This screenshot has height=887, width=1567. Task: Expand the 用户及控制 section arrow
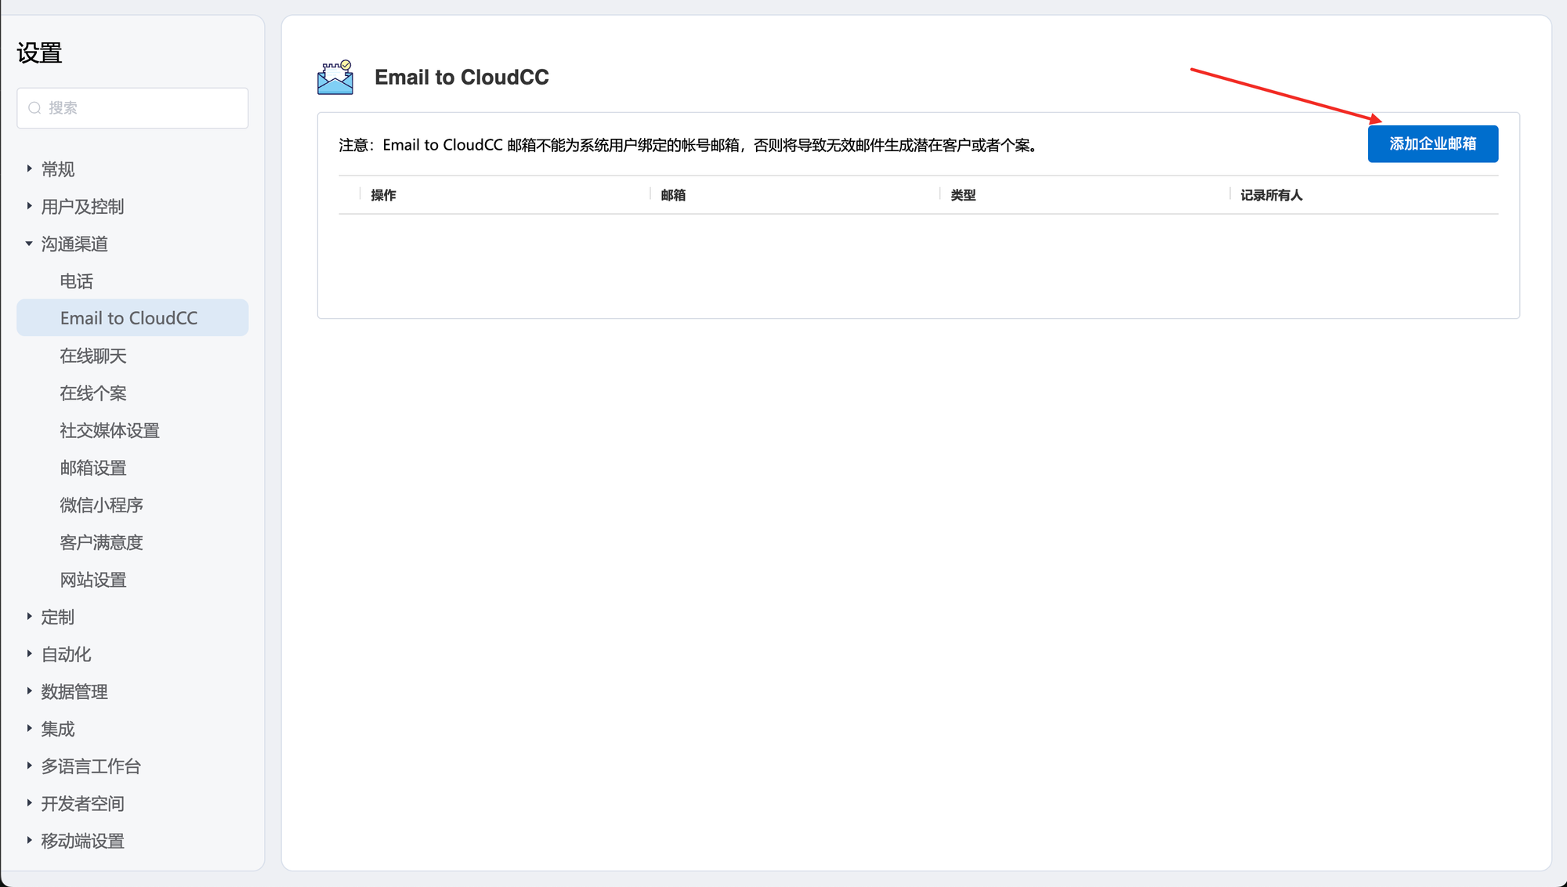point(29,206)
